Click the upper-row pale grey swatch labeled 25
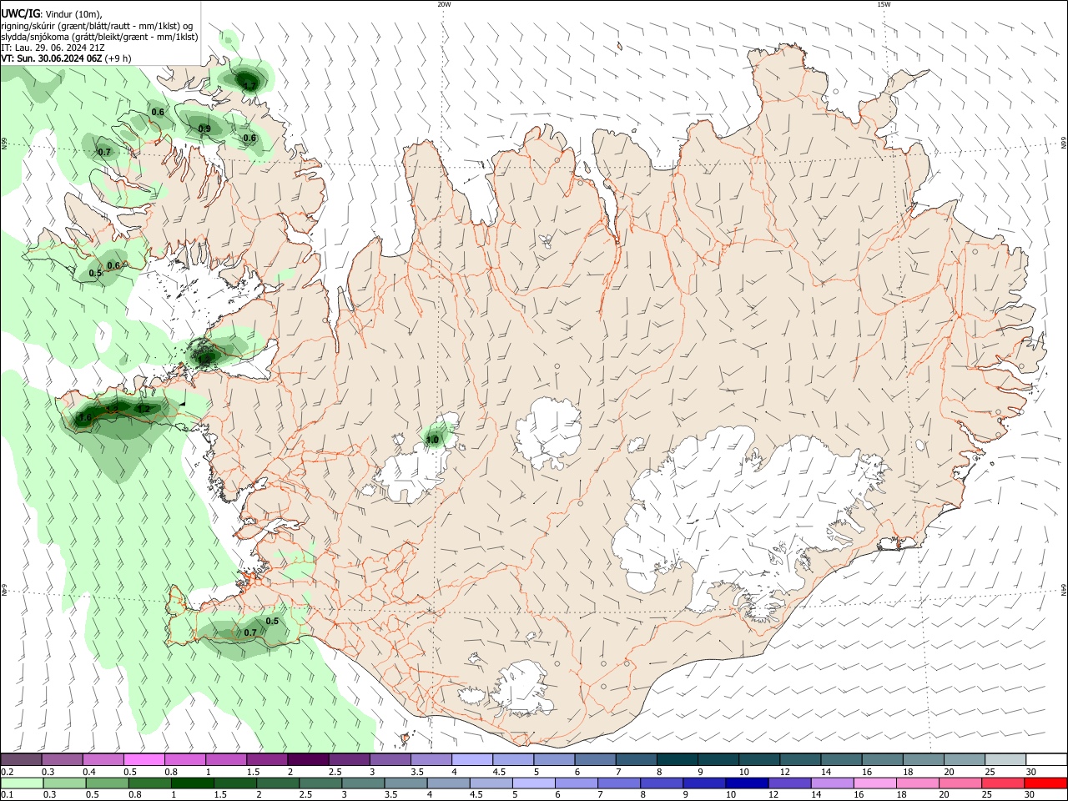 point(1006,759)
